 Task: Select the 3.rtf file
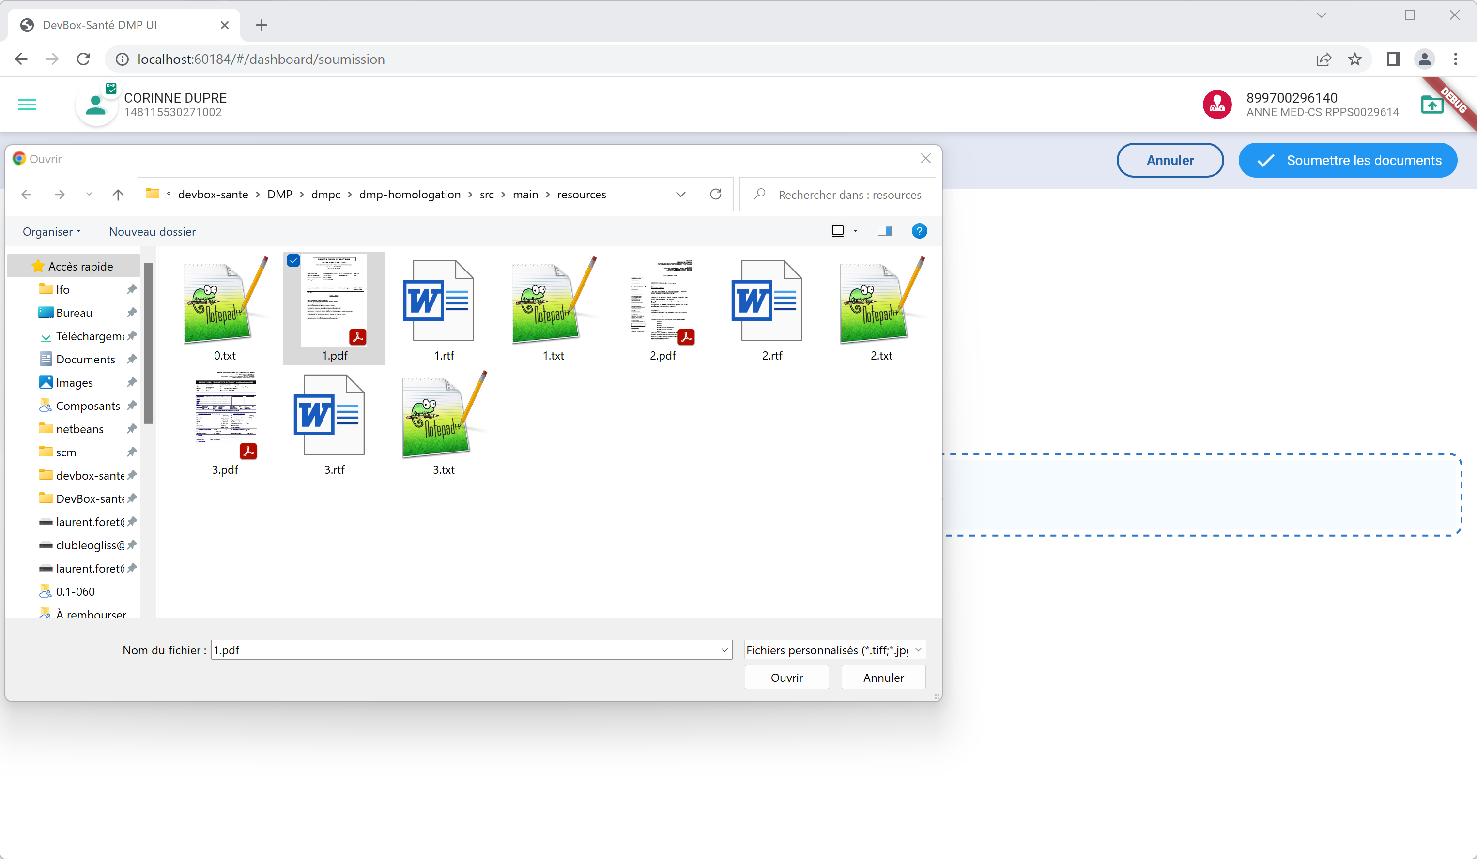(x=335, y=423)
